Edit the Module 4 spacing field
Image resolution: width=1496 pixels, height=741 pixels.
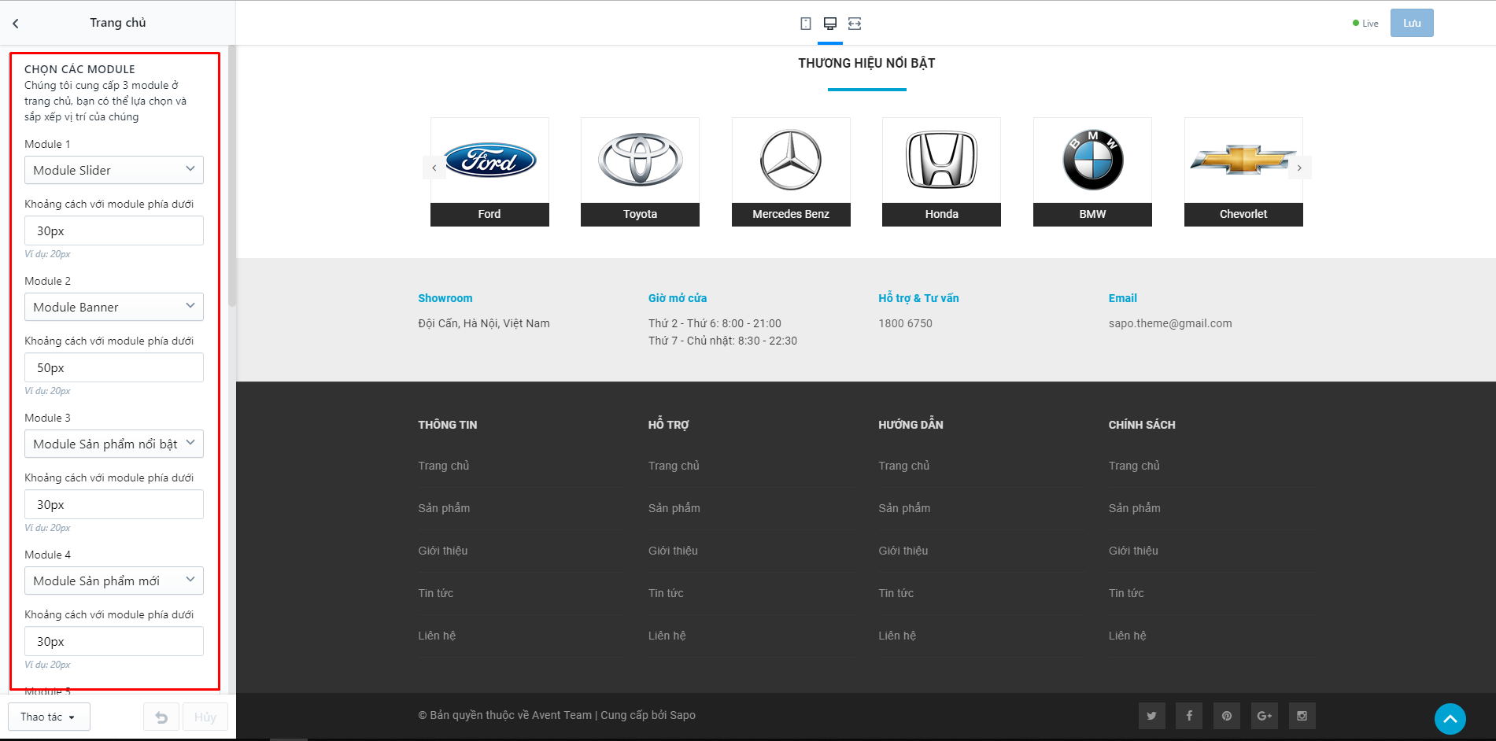coord(114,641)
